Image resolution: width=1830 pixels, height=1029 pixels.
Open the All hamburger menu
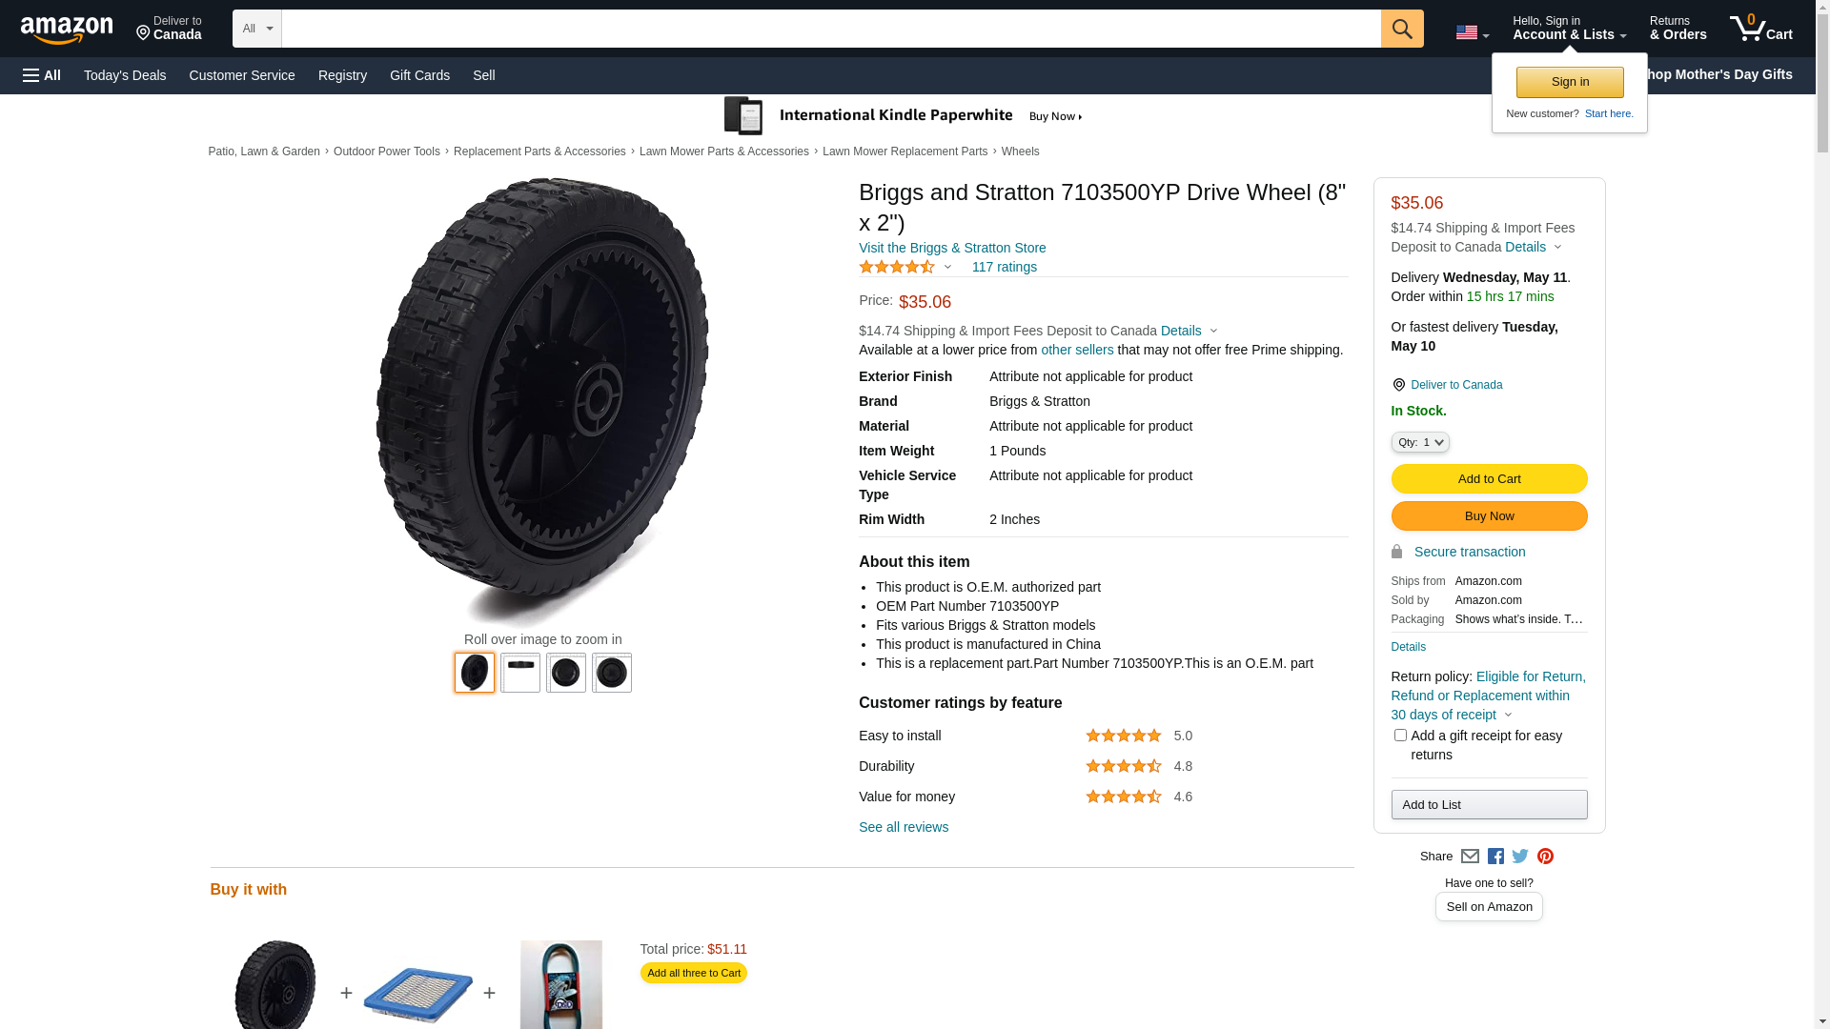pos(42,75)
